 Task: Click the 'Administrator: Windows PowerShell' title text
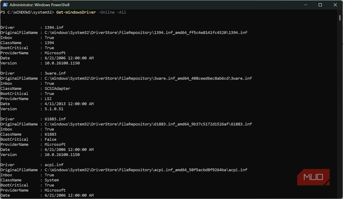39,5
